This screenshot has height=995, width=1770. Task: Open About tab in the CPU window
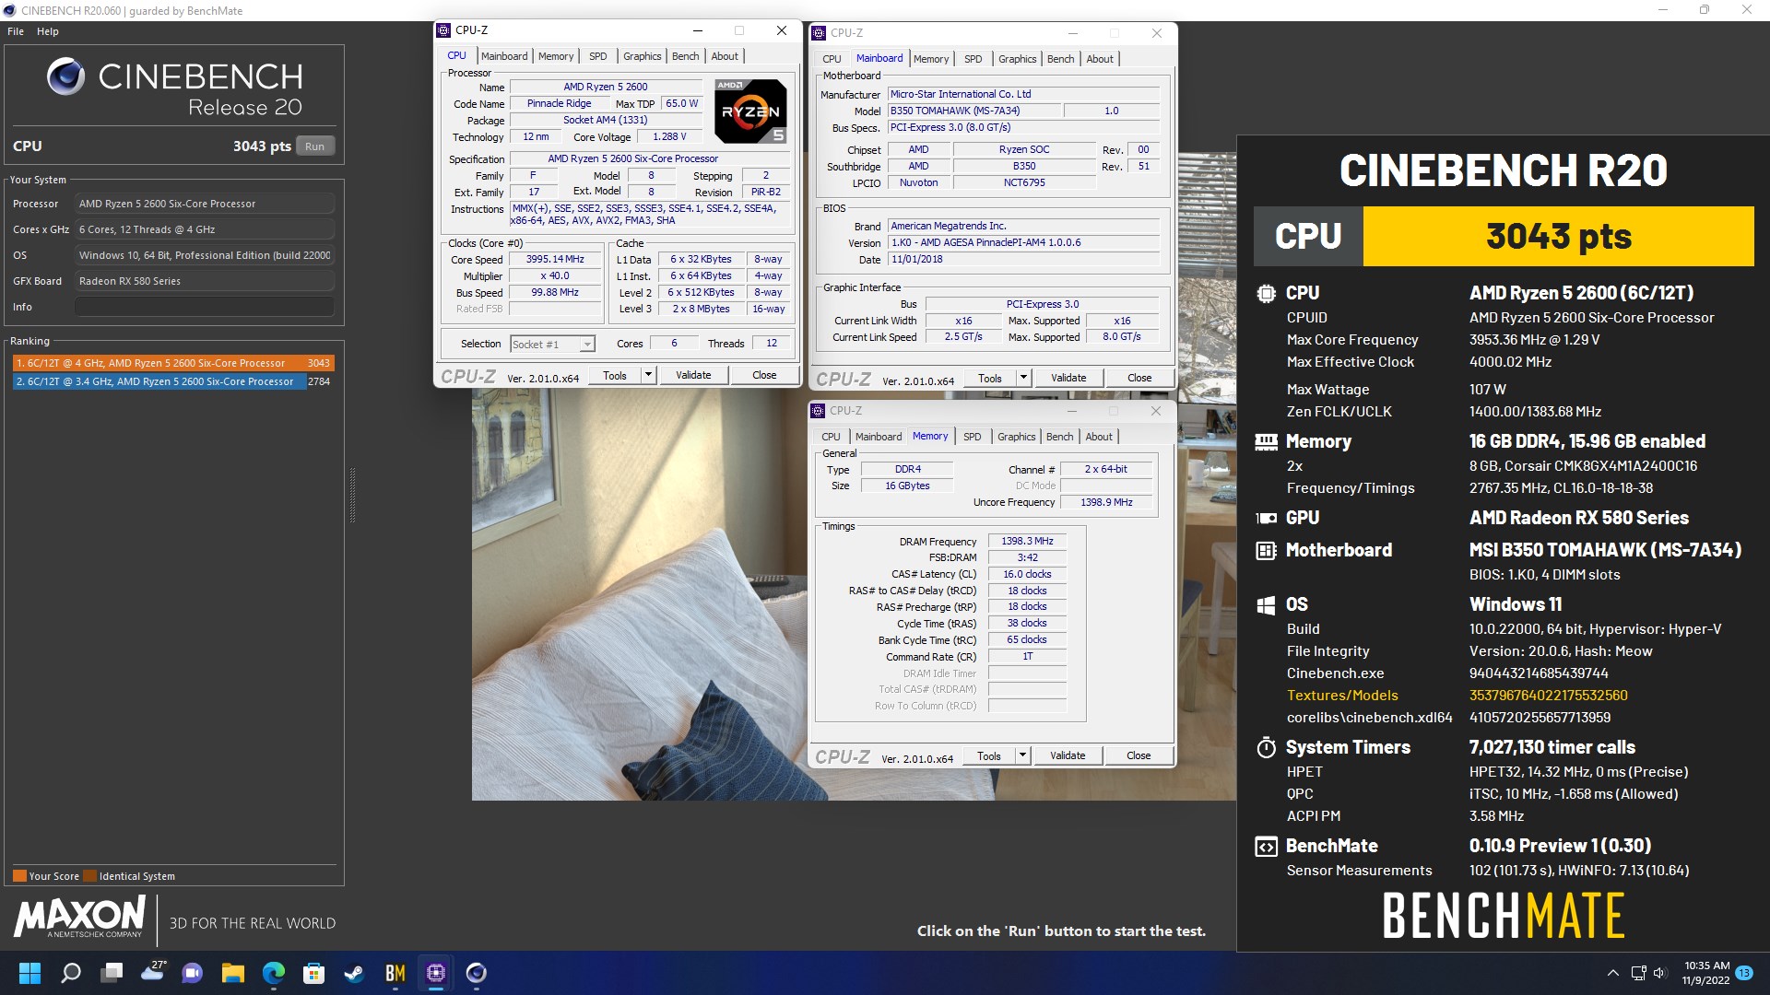click(x=725, y=56)
